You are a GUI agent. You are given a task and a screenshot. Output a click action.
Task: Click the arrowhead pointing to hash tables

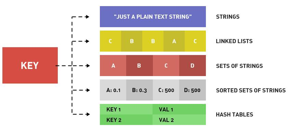[x=88, y=114]
